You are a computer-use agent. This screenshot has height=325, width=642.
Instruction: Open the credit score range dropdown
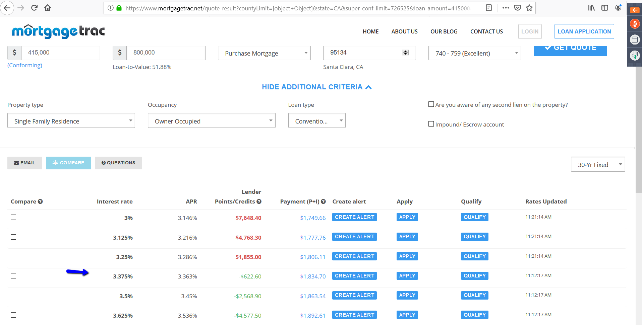coord(474,53)
